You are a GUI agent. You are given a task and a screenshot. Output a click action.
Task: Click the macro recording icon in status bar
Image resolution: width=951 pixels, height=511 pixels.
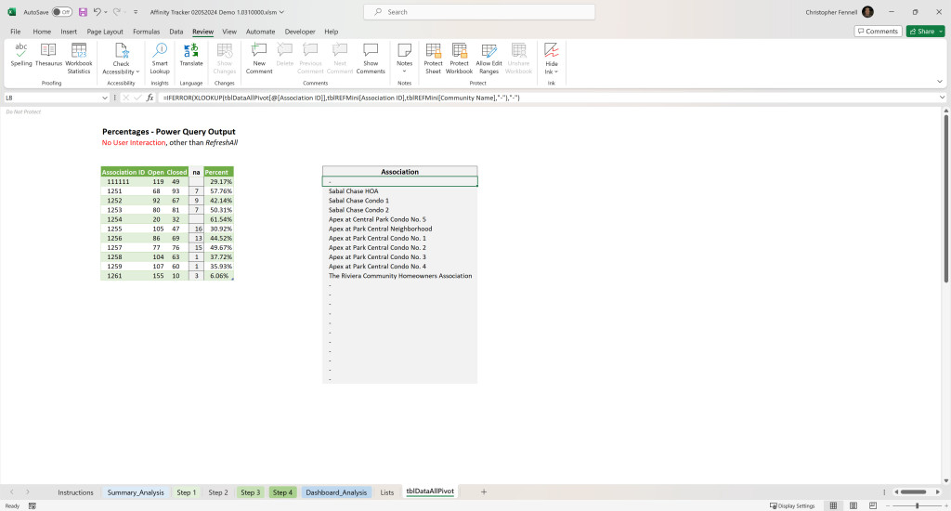tap(33, 505)
